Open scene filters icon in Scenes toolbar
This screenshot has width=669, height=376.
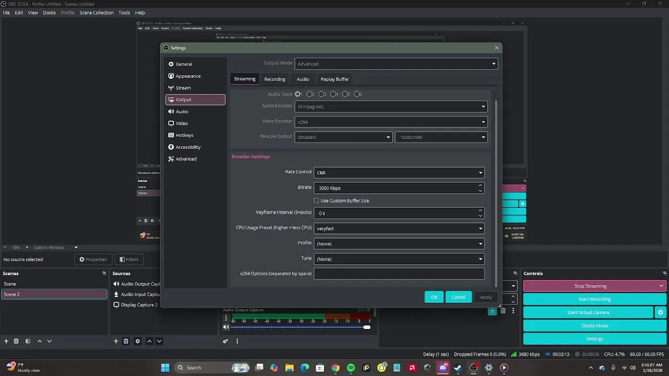(x=28, y=341)
